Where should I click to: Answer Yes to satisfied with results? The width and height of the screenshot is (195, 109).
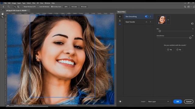click(169, 50)
